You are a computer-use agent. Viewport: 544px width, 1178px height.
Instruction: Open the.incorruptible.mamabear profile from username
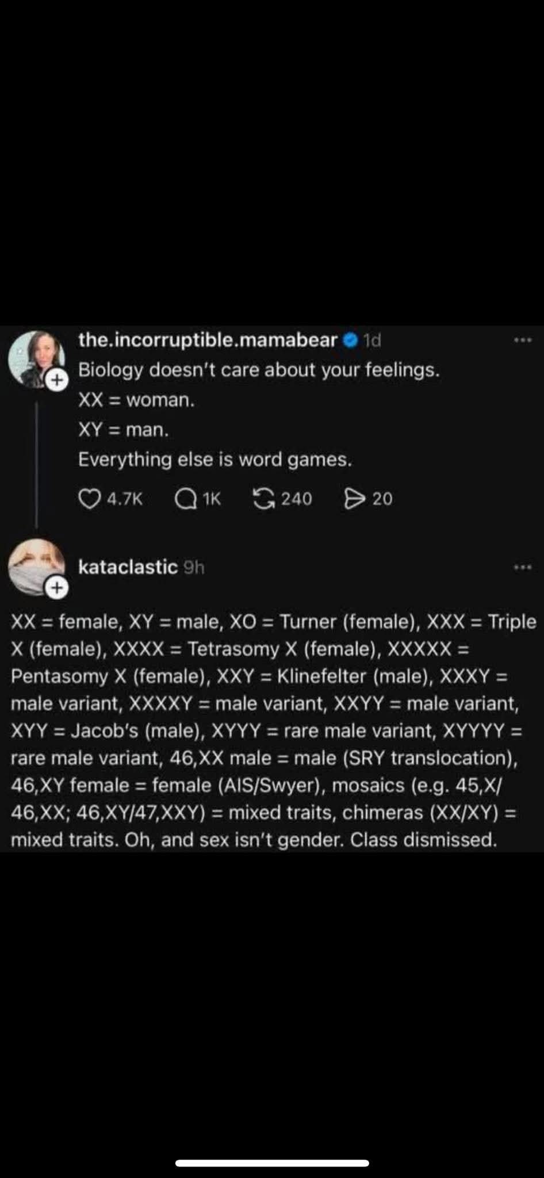pyautogui.click(x=208, y=341)
